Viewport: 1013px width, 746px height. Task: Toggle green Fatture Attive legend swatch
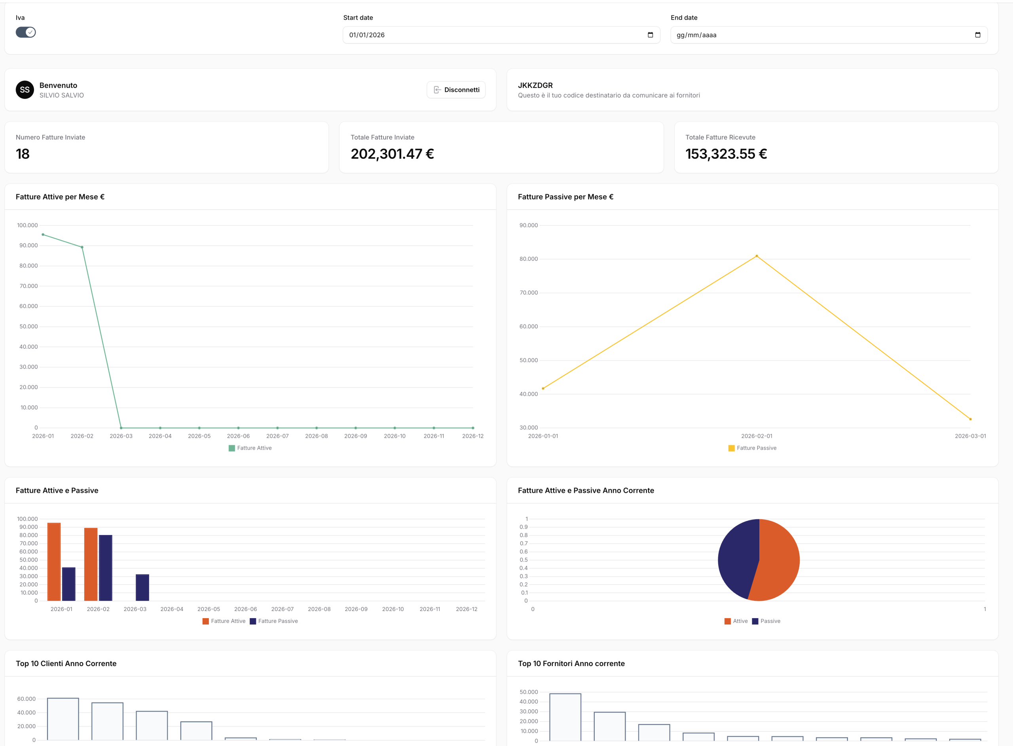231,448
